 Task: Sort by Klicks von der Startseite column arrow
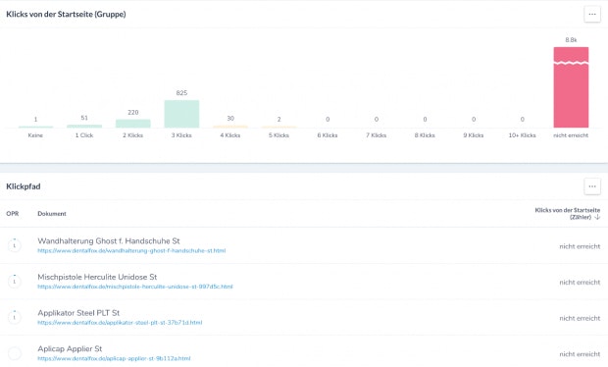point(597,217)
